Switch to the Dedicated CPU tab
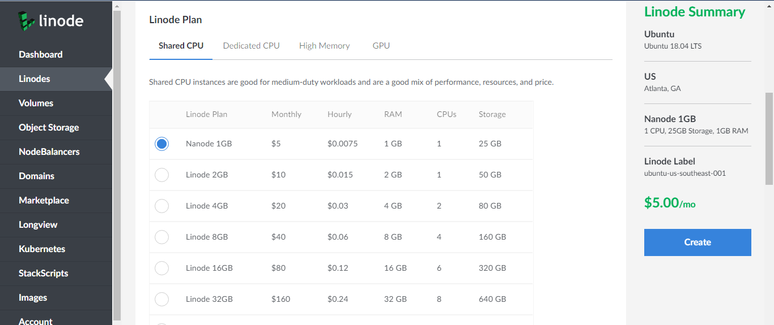This screenshot has width=774, height=325. tap(251, 46)
